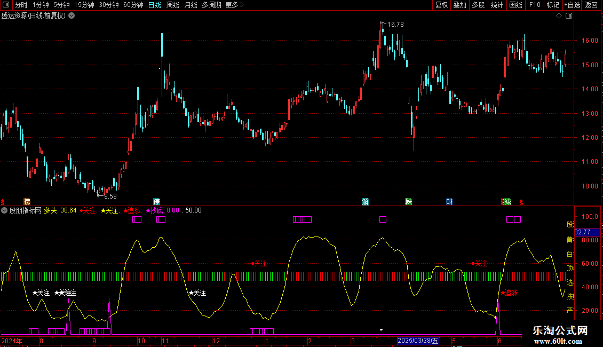The image size is (603, 347).
Task: Expand the 更多 period options
Action: (234, 5)
